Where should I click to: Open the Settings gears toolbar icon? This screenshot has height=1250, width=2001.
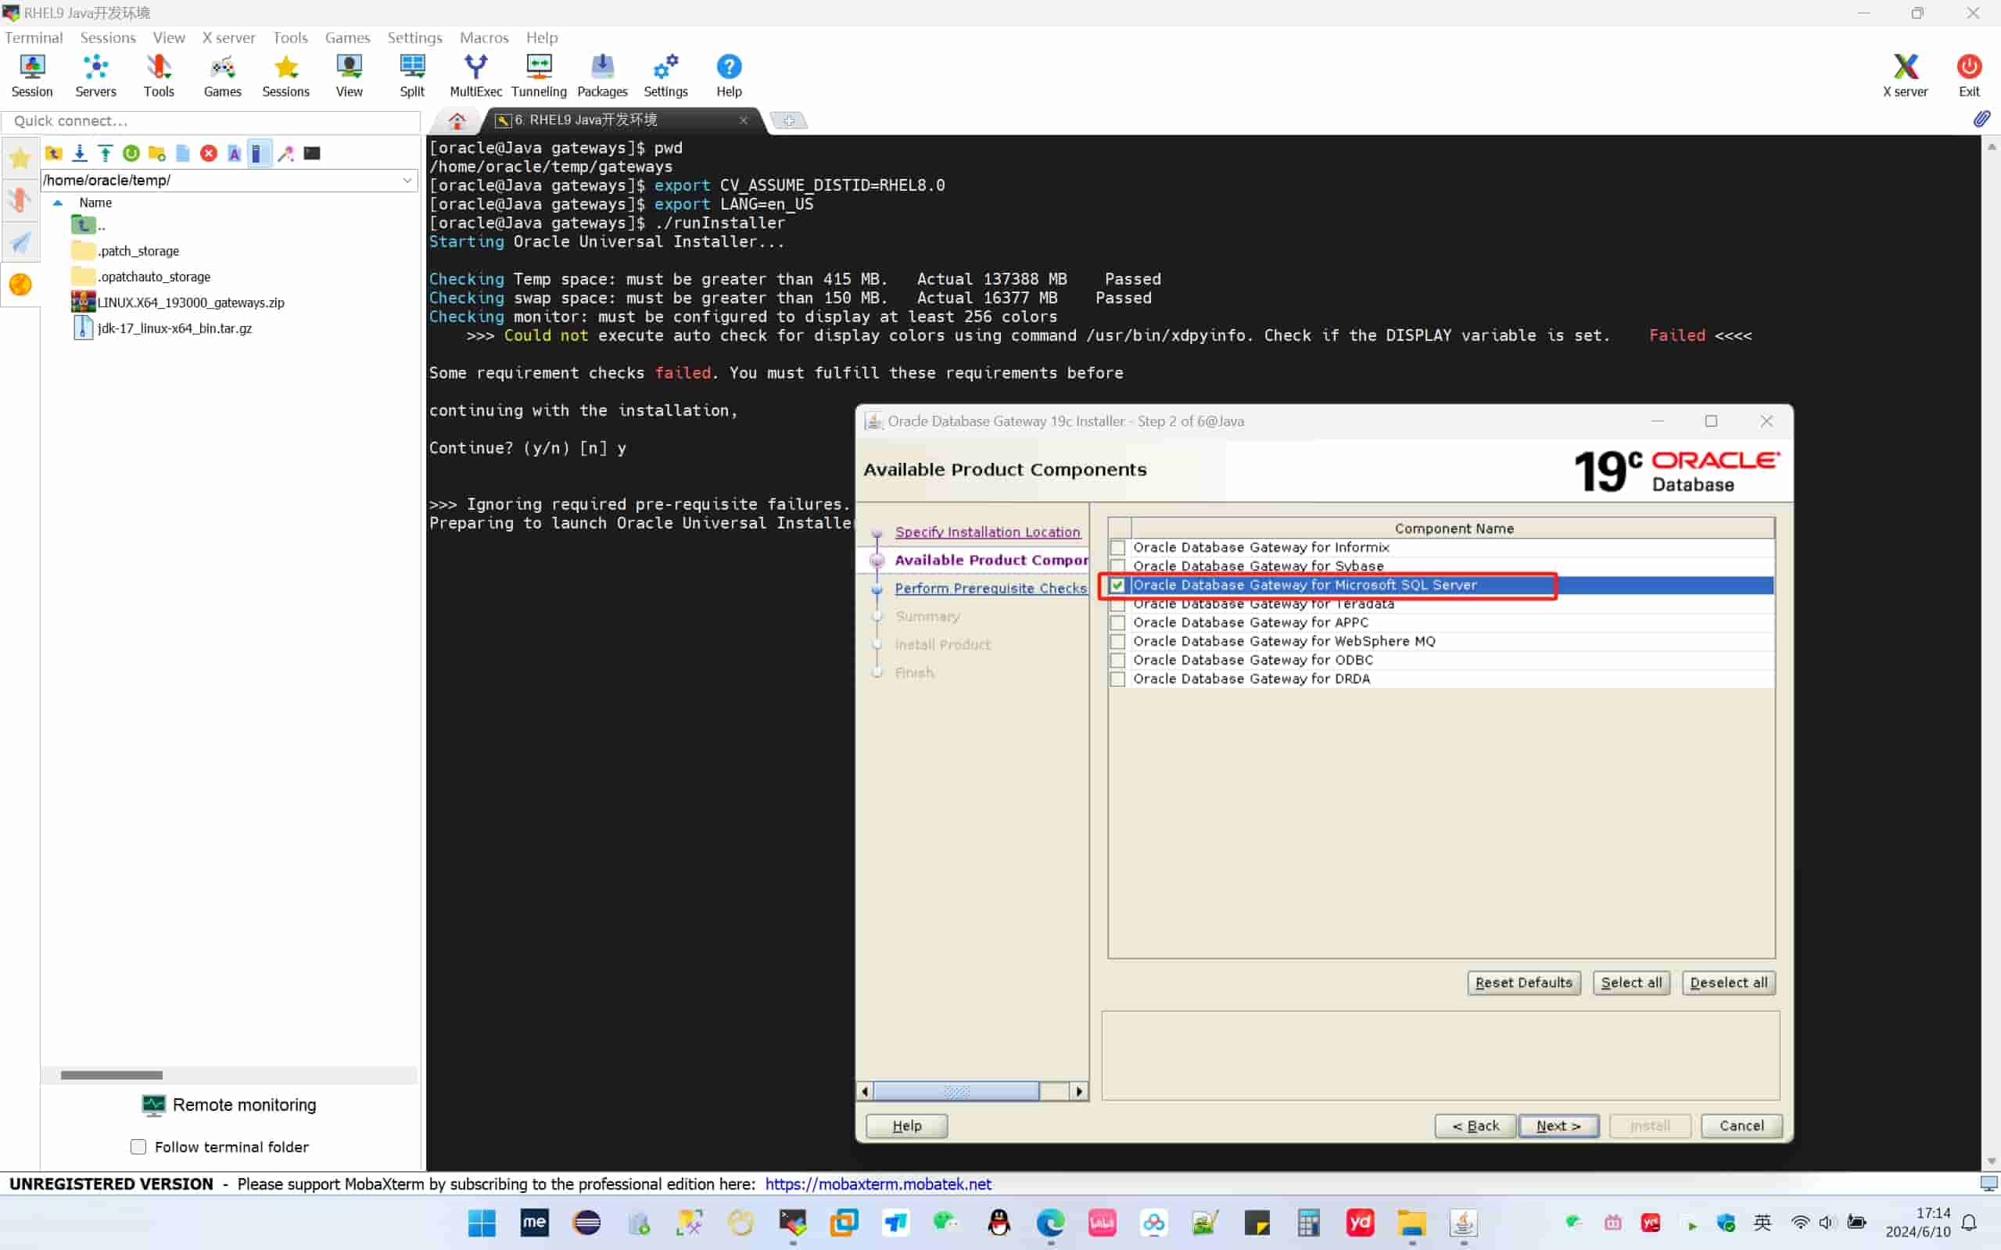[665, 75]
